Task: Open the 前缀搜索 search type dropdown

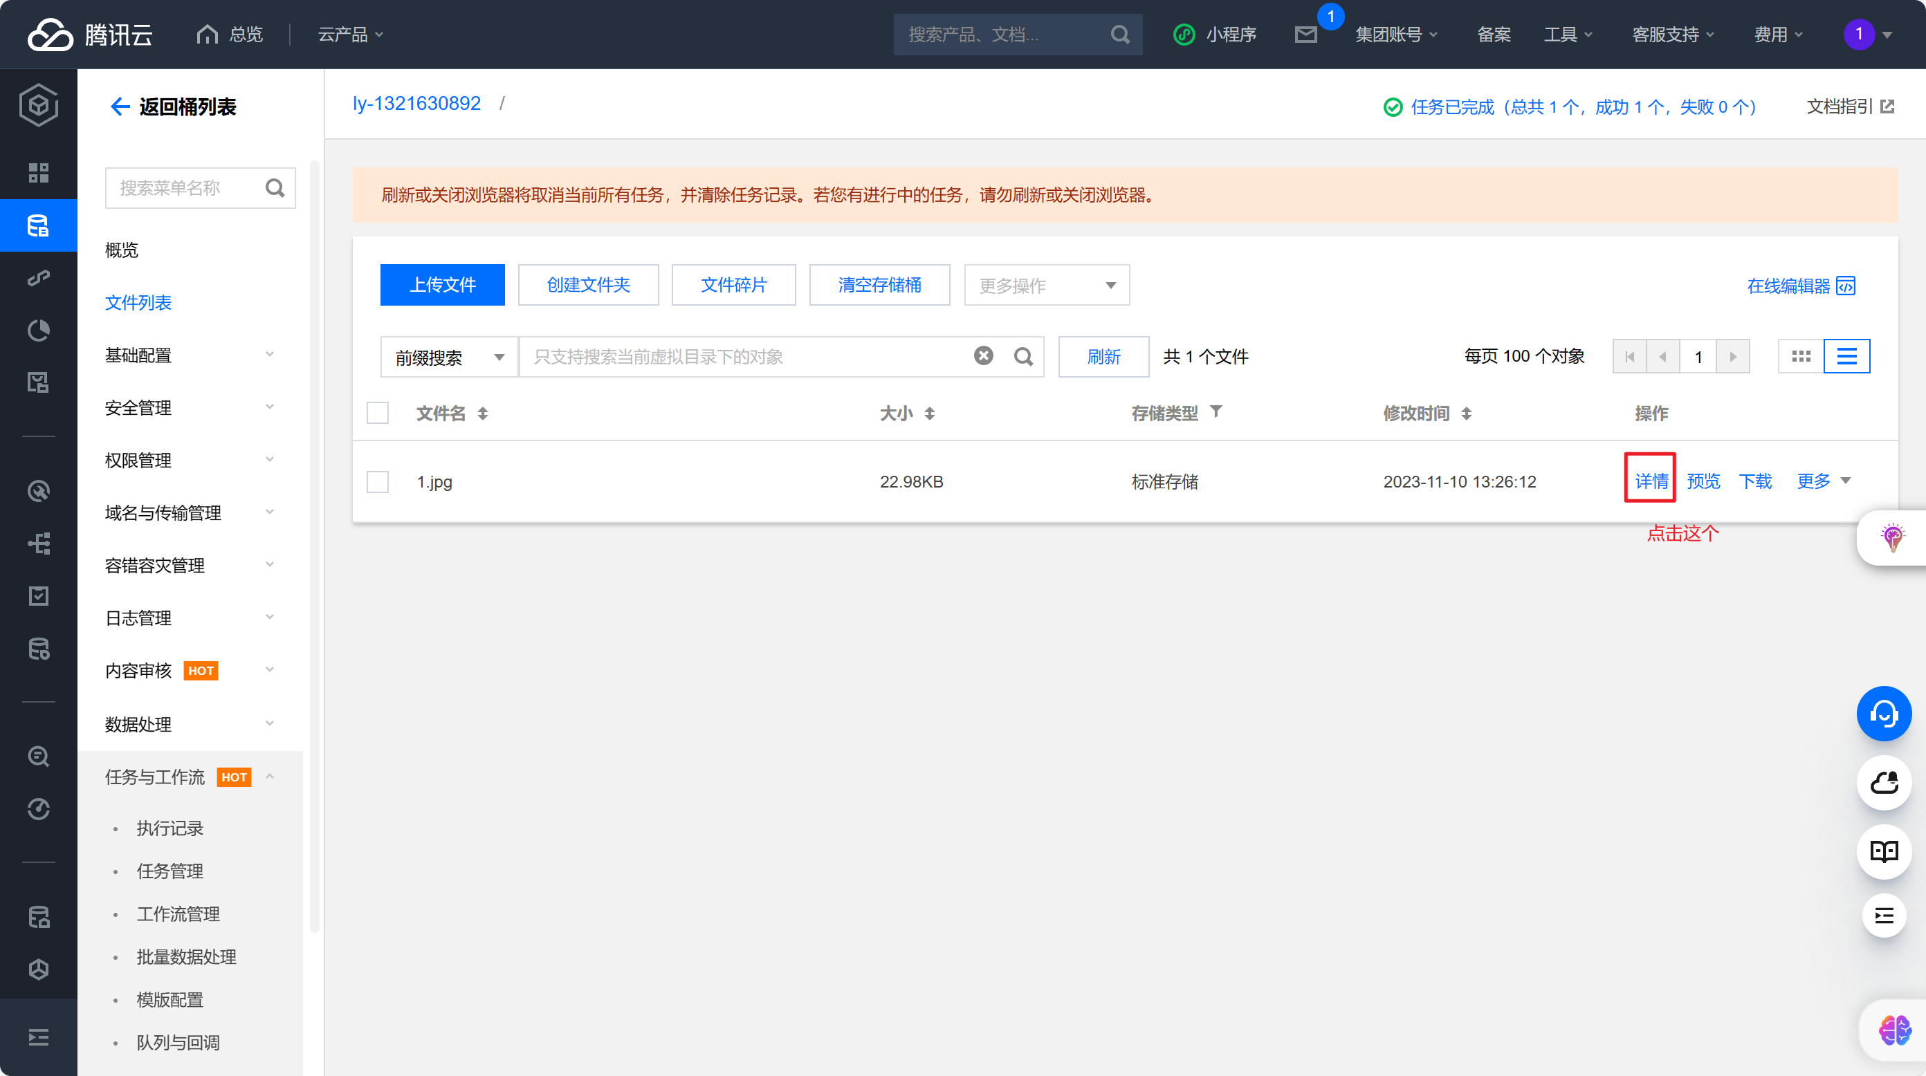Action: [448, 358]
